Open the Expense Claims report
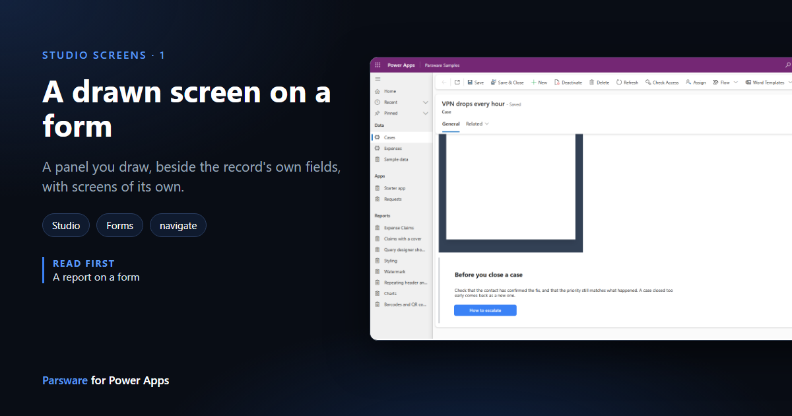 click(401, 228)
